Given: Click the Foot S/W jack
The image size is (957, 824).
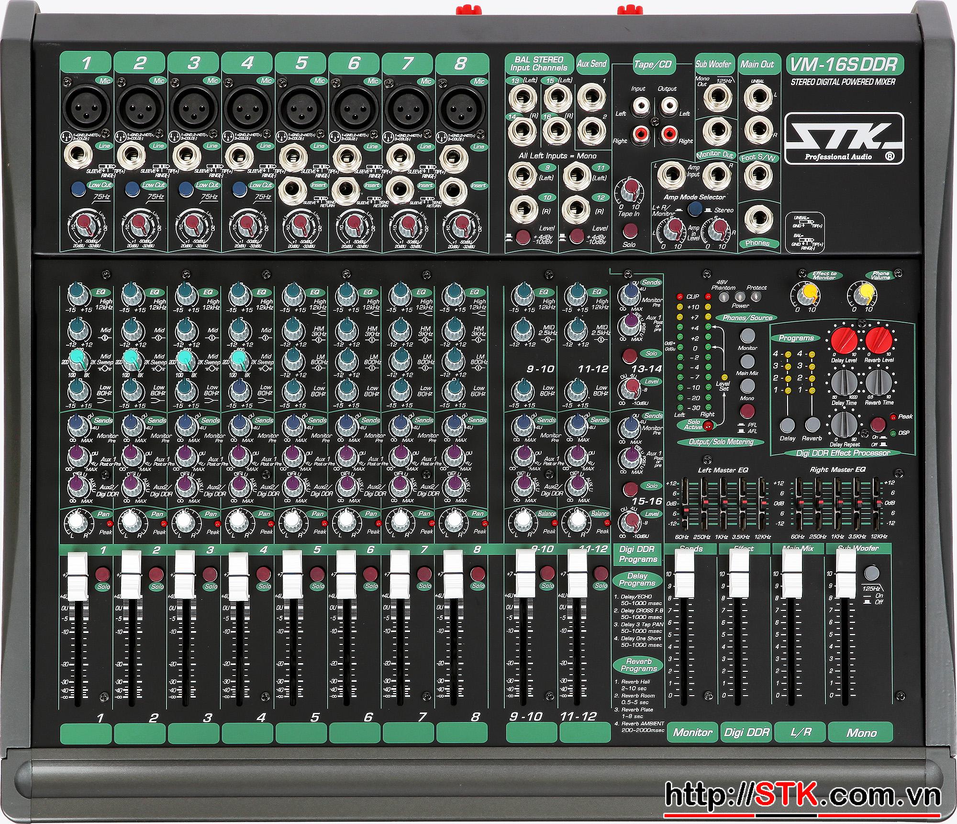Looking at the screenshot, I should coord(758,176).
